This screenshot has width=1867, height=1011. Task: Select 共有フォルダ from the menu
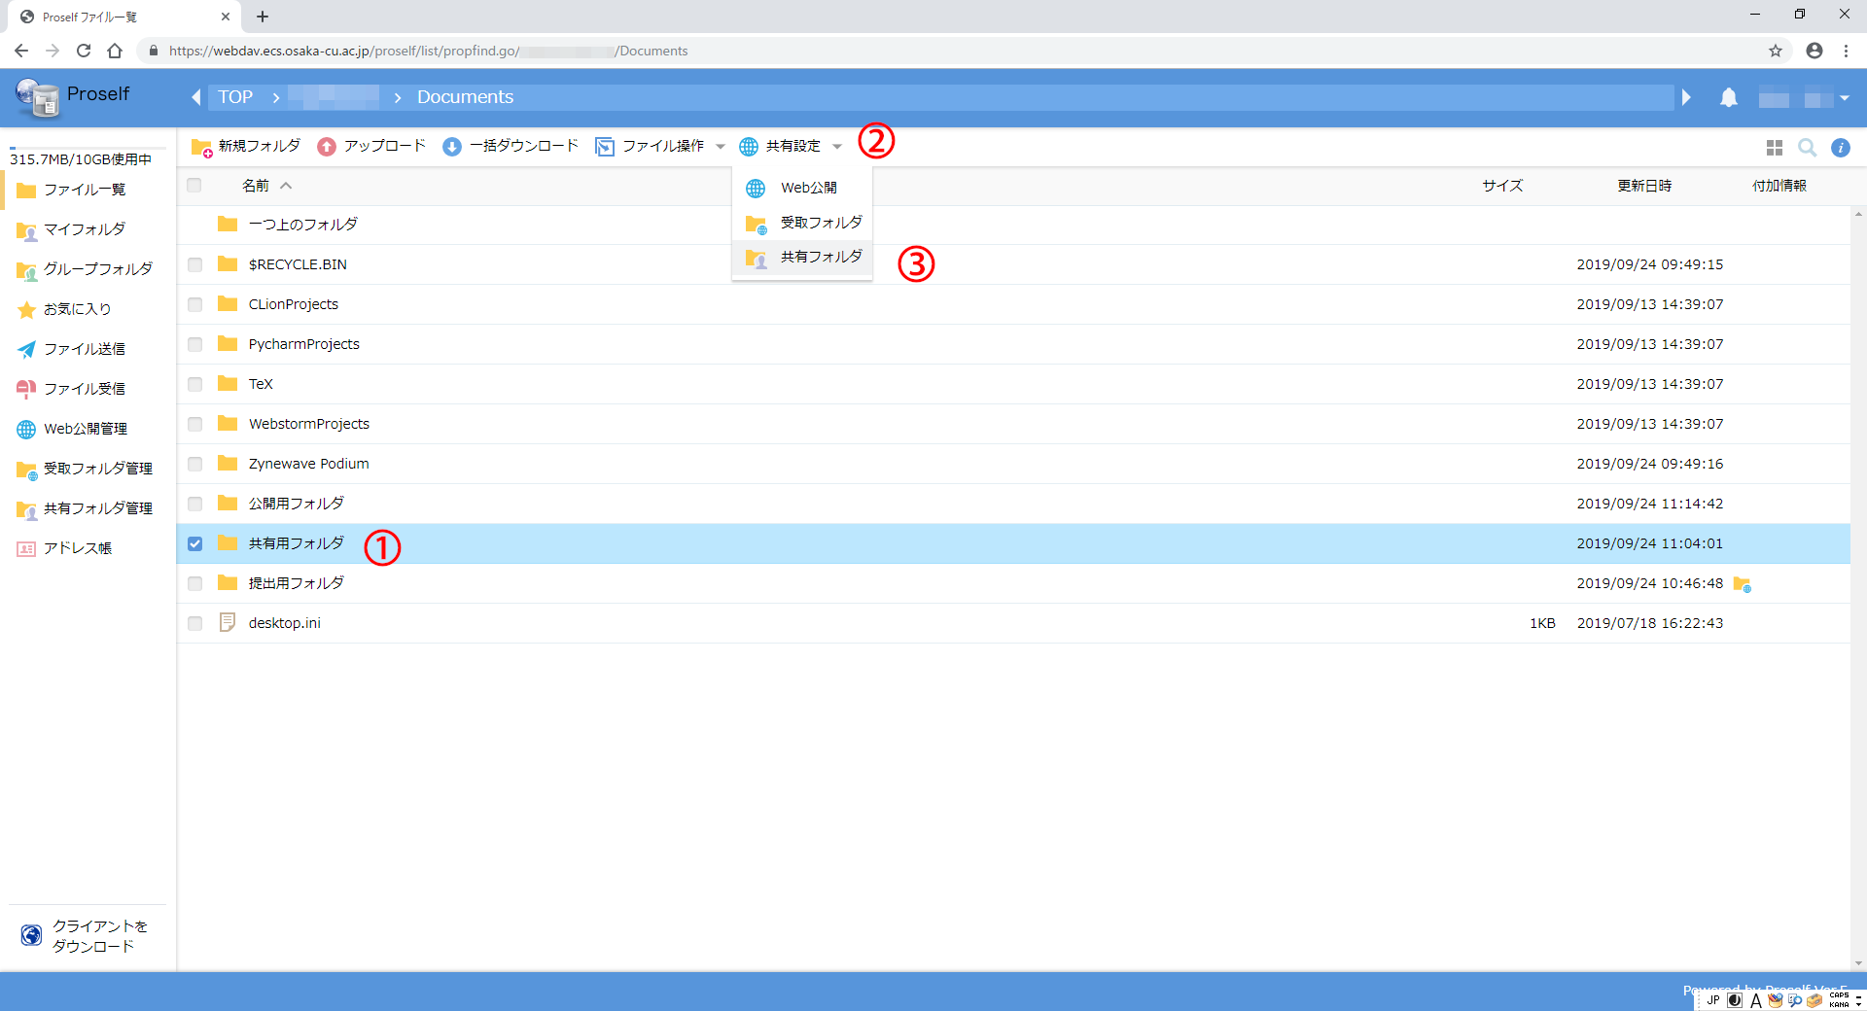tap(820, 257)
